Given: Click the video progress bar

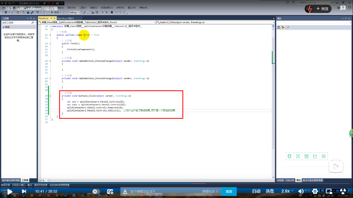Looking at the screenshot, I should tap(177, 184).
